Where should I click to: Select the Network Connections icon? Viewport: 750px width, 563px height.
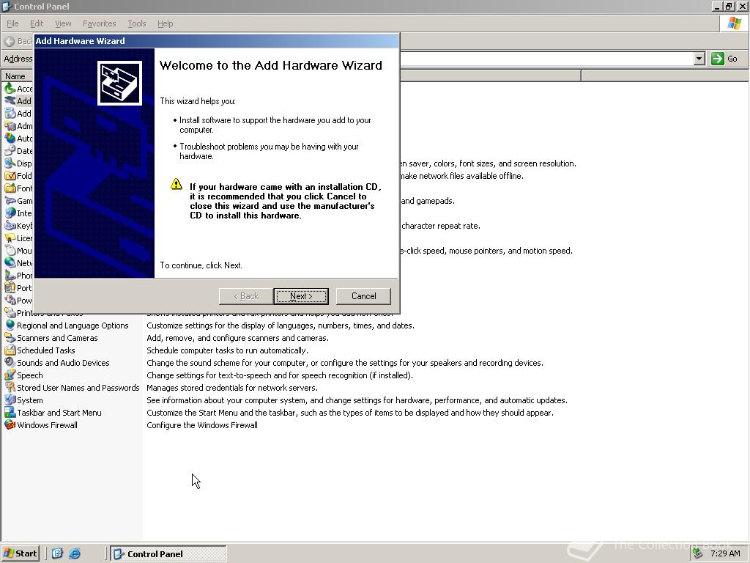(10, 262)
